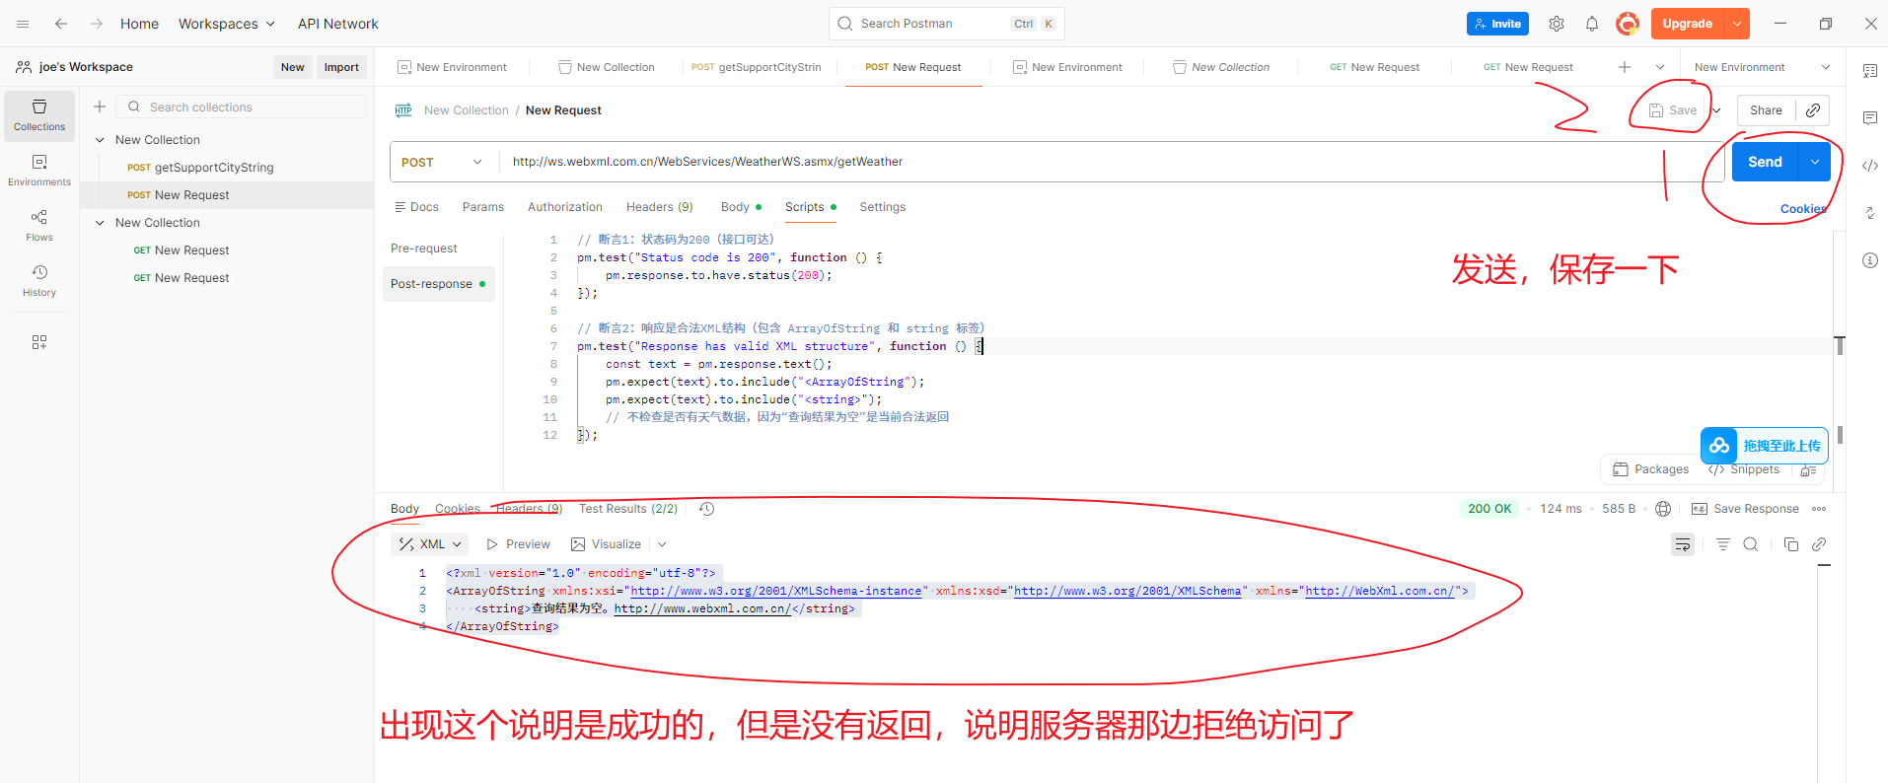Switch to the Authorization tab
1888x783 pixels.
[x=565, y=207]
